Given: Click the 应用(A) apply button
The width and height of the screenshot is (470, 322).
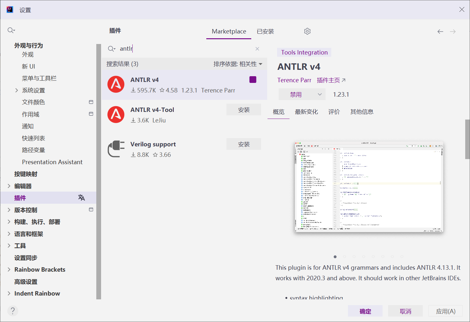Looking at the screenshot, I should coord(446,311).
